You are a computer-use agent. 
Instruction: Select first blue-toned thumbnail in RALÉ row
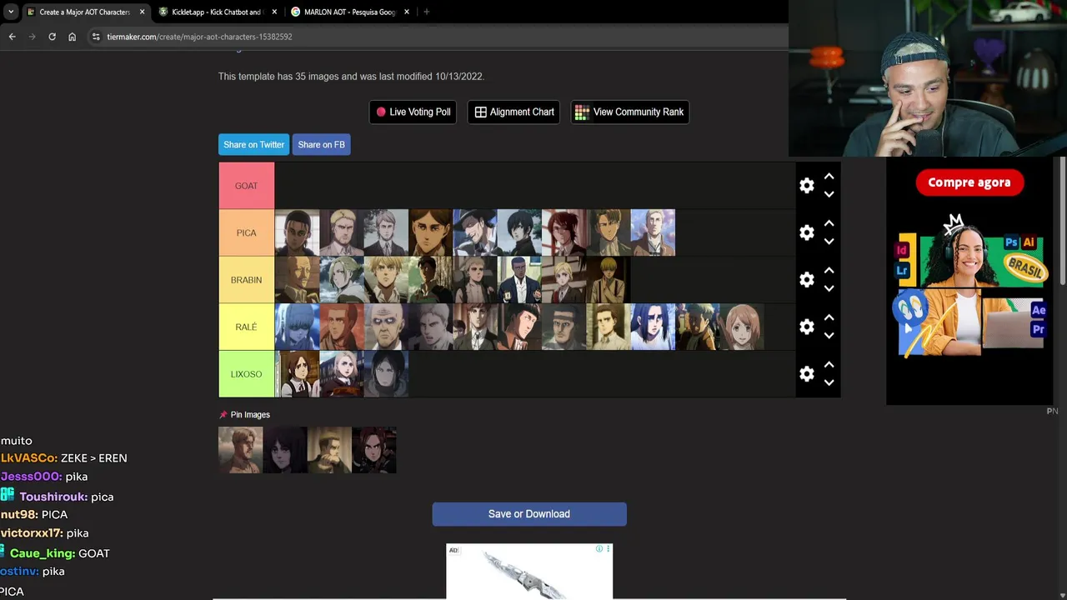click(297, 327)
